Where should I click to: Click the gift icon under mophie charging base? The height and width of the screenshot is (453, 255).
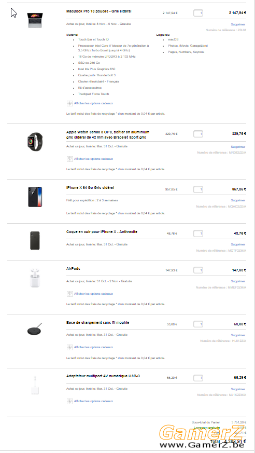click(x=69, y=347)
